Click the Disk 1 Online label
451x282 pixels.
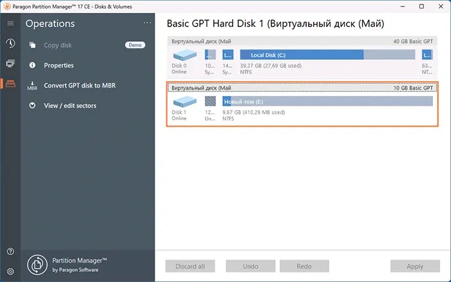click(x=179, y=115)
